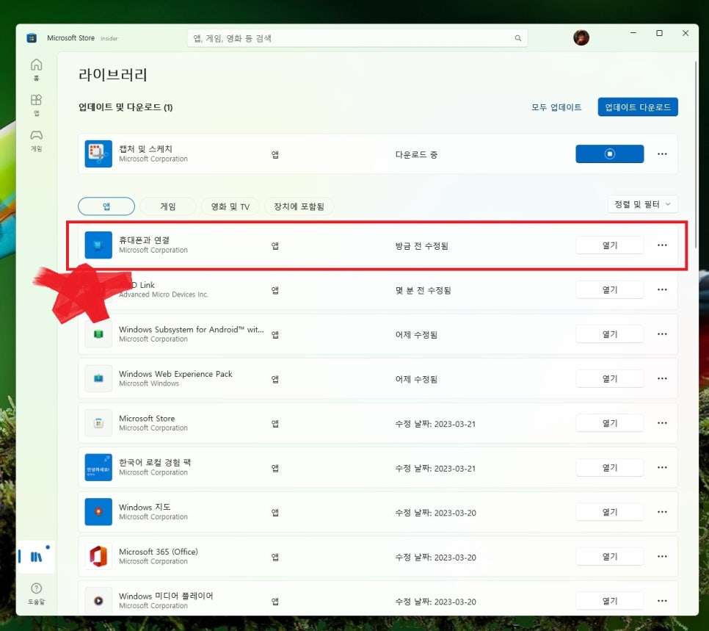The height and width of the screenshot is (631, 709).
Task: Click 열기 for Windows 미디어 플레이어
Action: 609,601
